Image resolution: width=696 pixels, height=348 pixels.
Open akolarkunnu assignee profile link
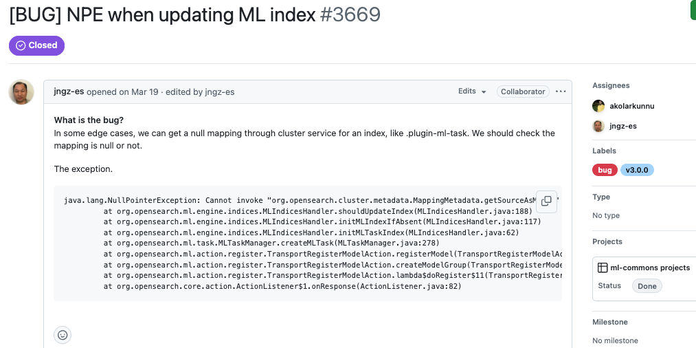point(632,106)
